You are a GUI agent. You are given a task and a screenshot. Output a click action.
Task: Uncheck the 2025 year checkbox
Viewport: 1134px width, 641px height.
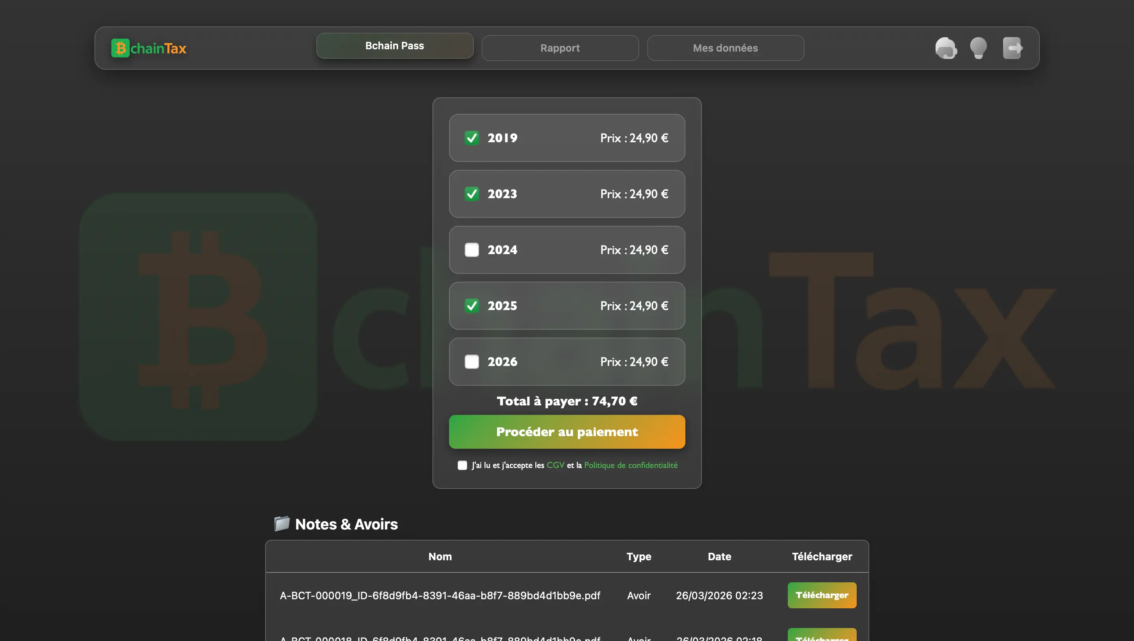click(x=471, y=306)
